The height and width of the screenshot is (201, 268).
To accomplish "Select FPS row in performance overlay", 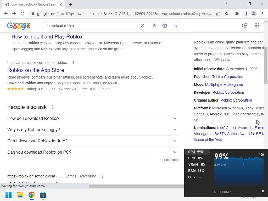I will point(197,177).
